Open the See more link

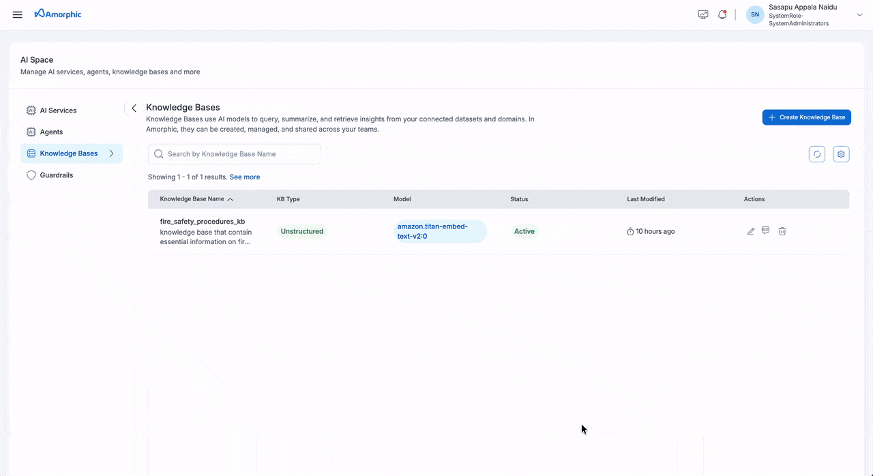244,177
